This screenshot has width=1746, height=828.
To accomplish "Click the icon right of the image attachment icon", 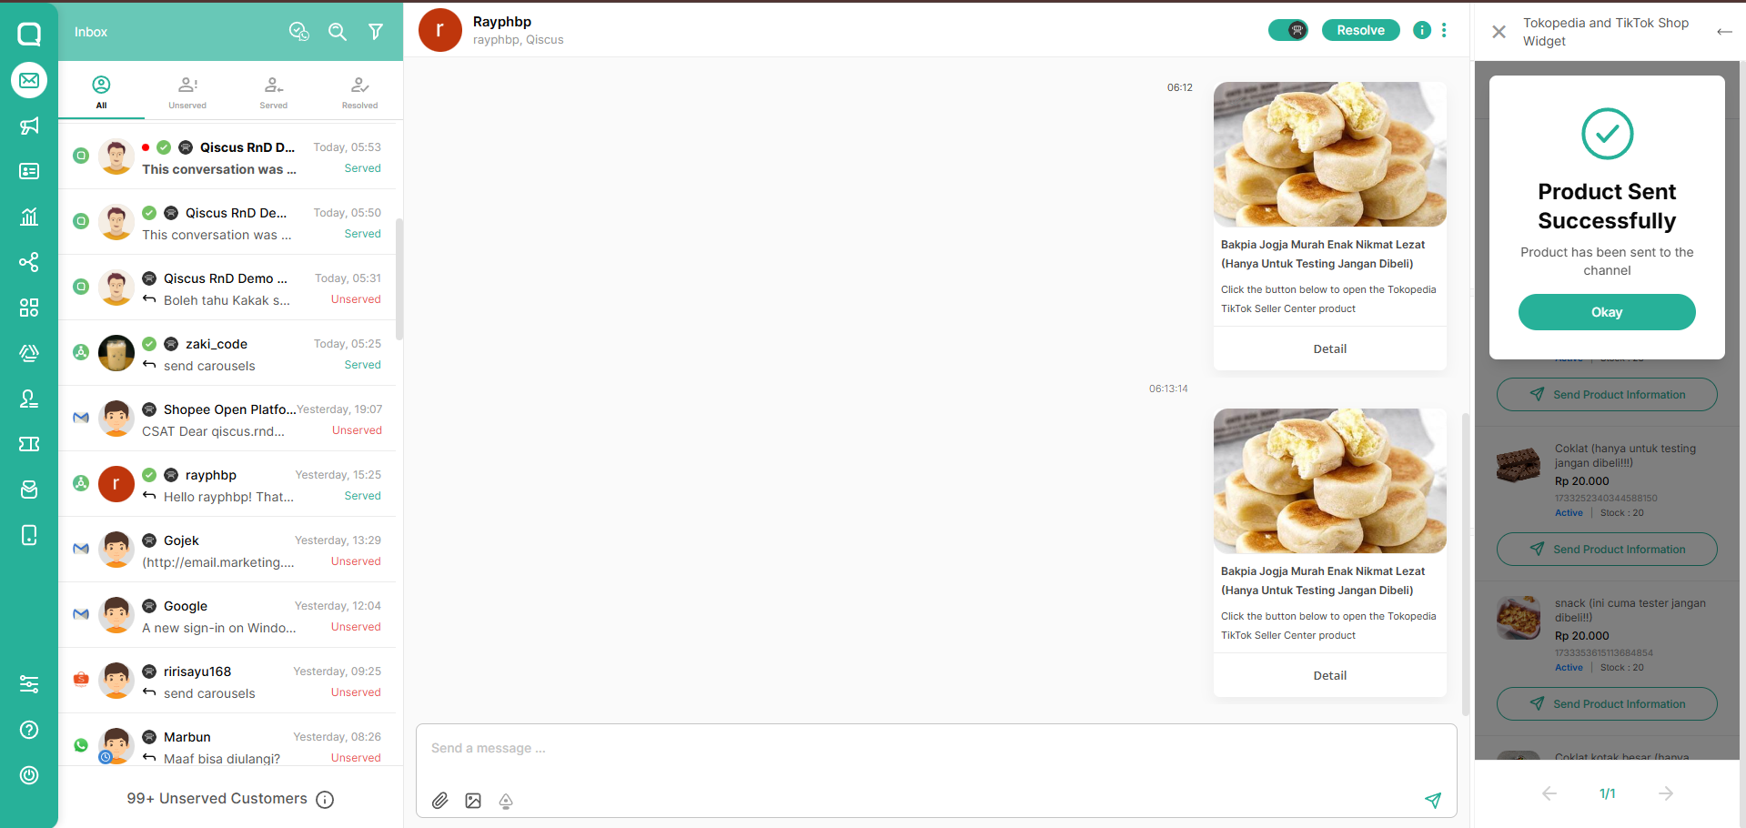I will [506, 801].
